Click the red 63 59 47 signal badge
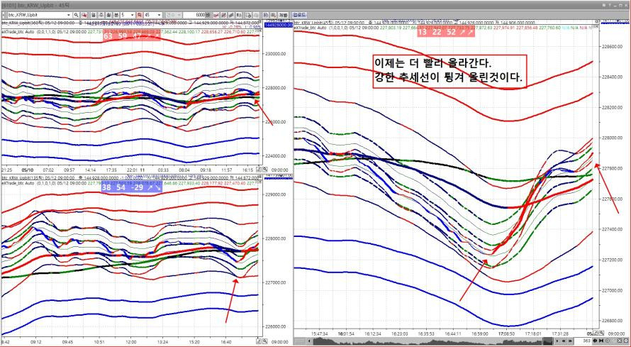631x347 pixels. click(132, 35)
